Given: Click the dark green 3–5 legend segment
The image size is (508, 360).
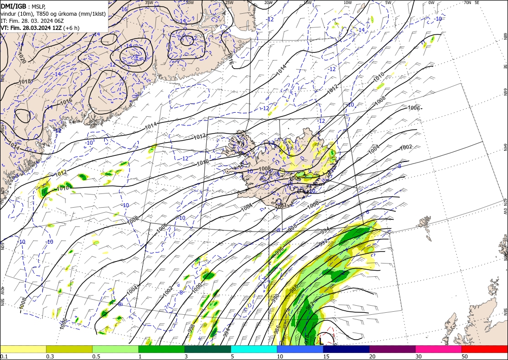Looking at the screenshot, I should [x=208, y=349].
